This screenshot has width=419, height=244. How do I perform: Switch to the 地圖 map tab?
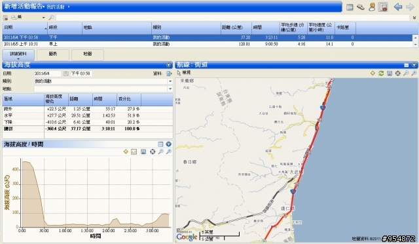(x=88, y=54)
